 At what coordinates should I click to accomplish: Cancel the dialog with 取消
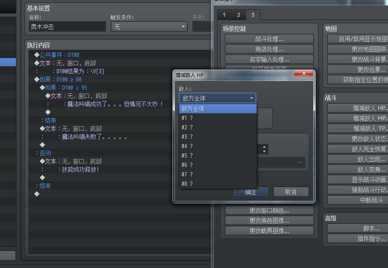click(291, 192)
